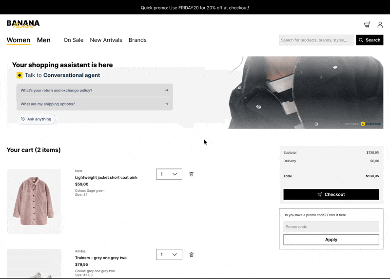Click the 'Adidas' brand label
Screen dimensions: 390x279
click(80, 251)
